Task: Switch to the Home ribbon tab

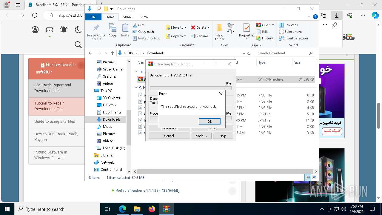Action: 110,17
